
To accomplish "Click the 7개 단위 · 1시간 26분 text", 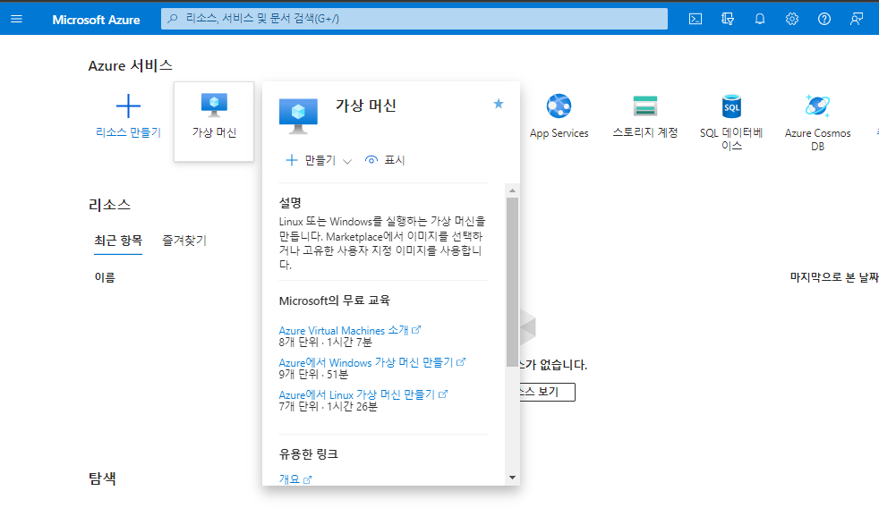I will pyautogui.click(x=328, y=406).
